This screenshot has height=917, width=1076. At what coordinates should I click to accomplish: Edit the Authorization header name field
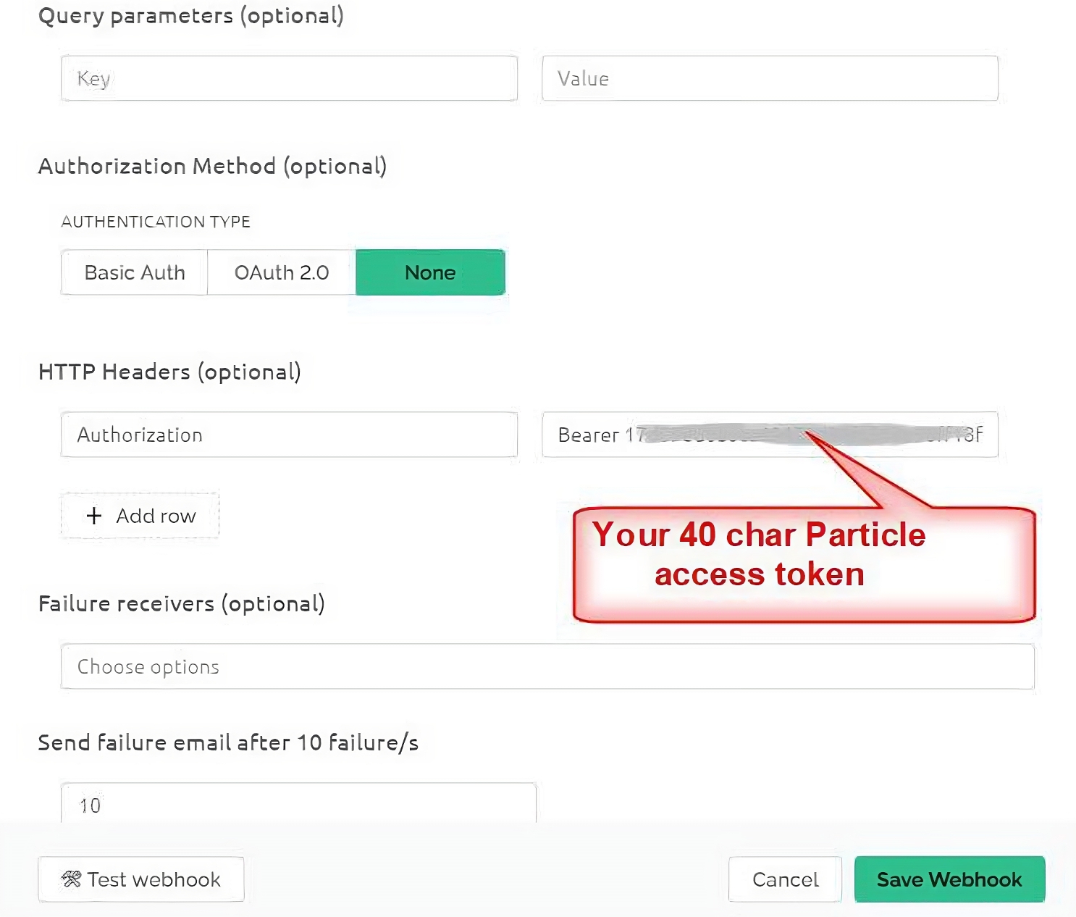289,435
